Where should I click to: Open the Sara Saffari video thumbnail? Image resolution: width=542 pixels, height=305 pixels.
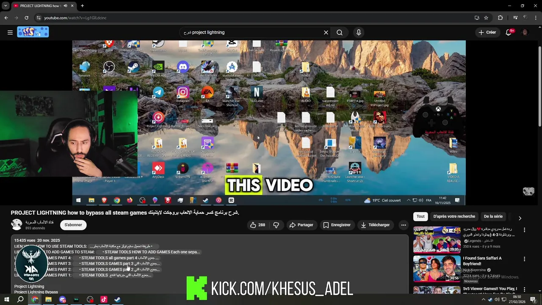coord(437,269)
